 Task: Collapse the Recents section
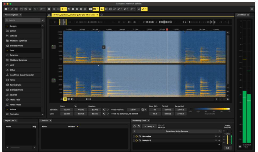7,26
